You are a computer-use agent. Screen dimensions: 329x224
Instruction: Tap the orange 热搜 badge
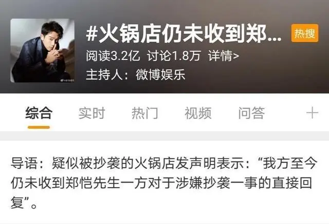click(305, 33)
